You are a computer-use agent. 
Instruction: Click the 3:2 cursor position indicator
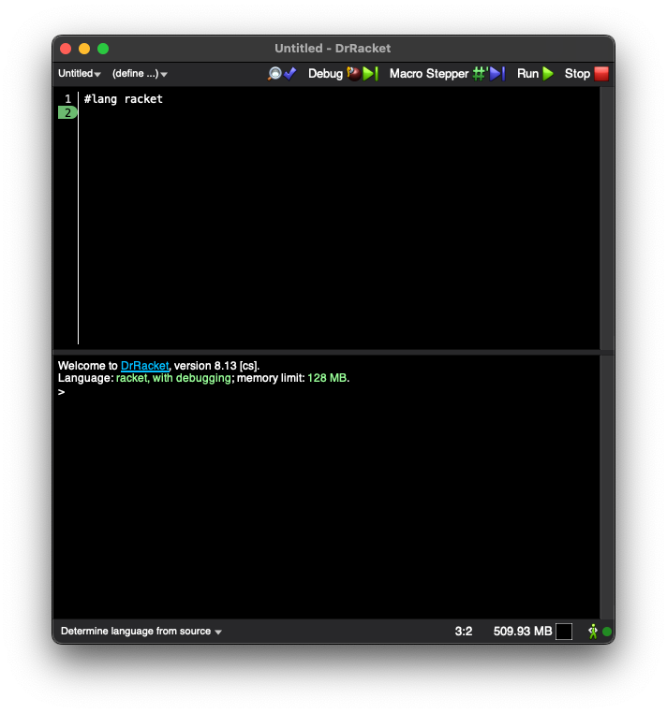[464, 632]
